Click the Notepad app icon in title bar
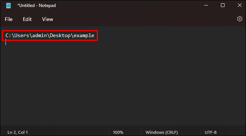246x136 pixels. 8,6
